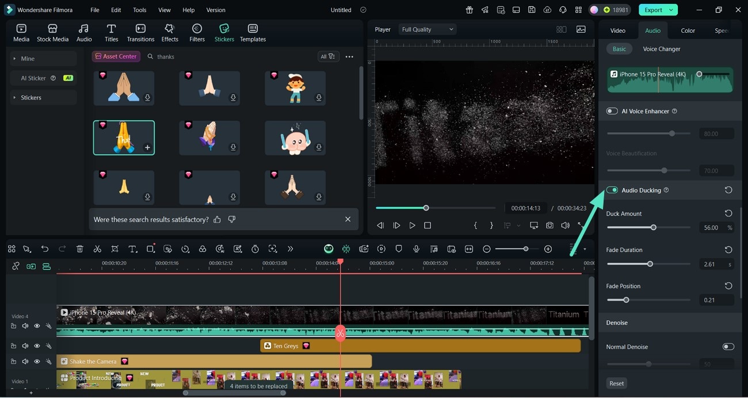The image size is (748, 398).
Task: Stop the preview playback
Action: 428,225
